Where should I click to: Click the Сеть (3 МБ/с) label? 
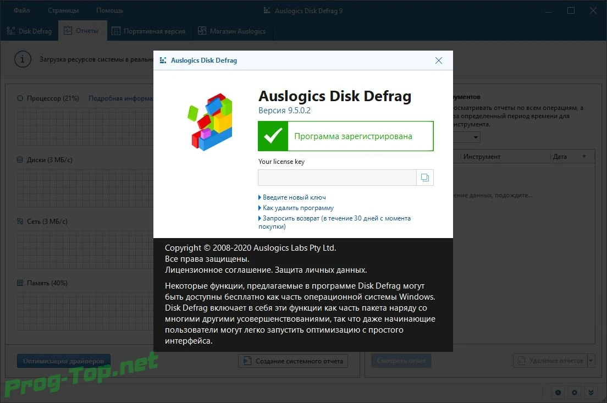pyautogui.click(x=47, y=222)
